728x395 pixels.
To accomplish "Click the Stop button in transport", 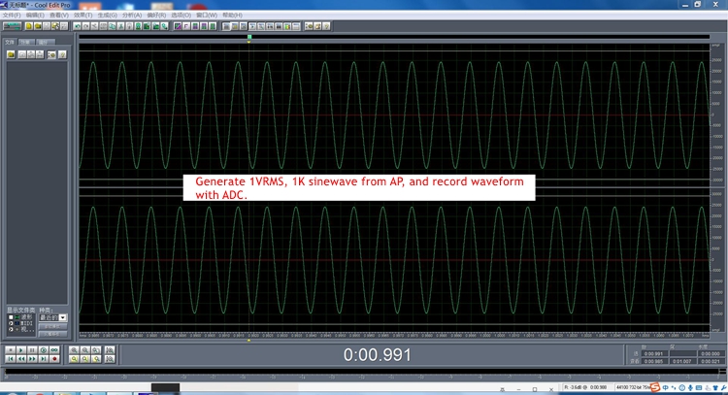I will [x=9, y=349].
